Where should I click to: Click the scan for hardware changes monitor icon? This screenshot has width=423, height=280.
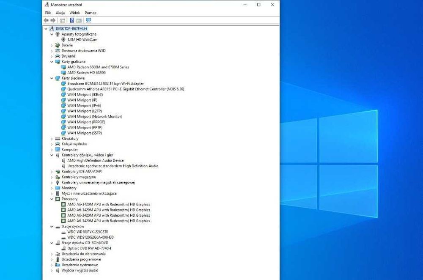pos(88,20)
